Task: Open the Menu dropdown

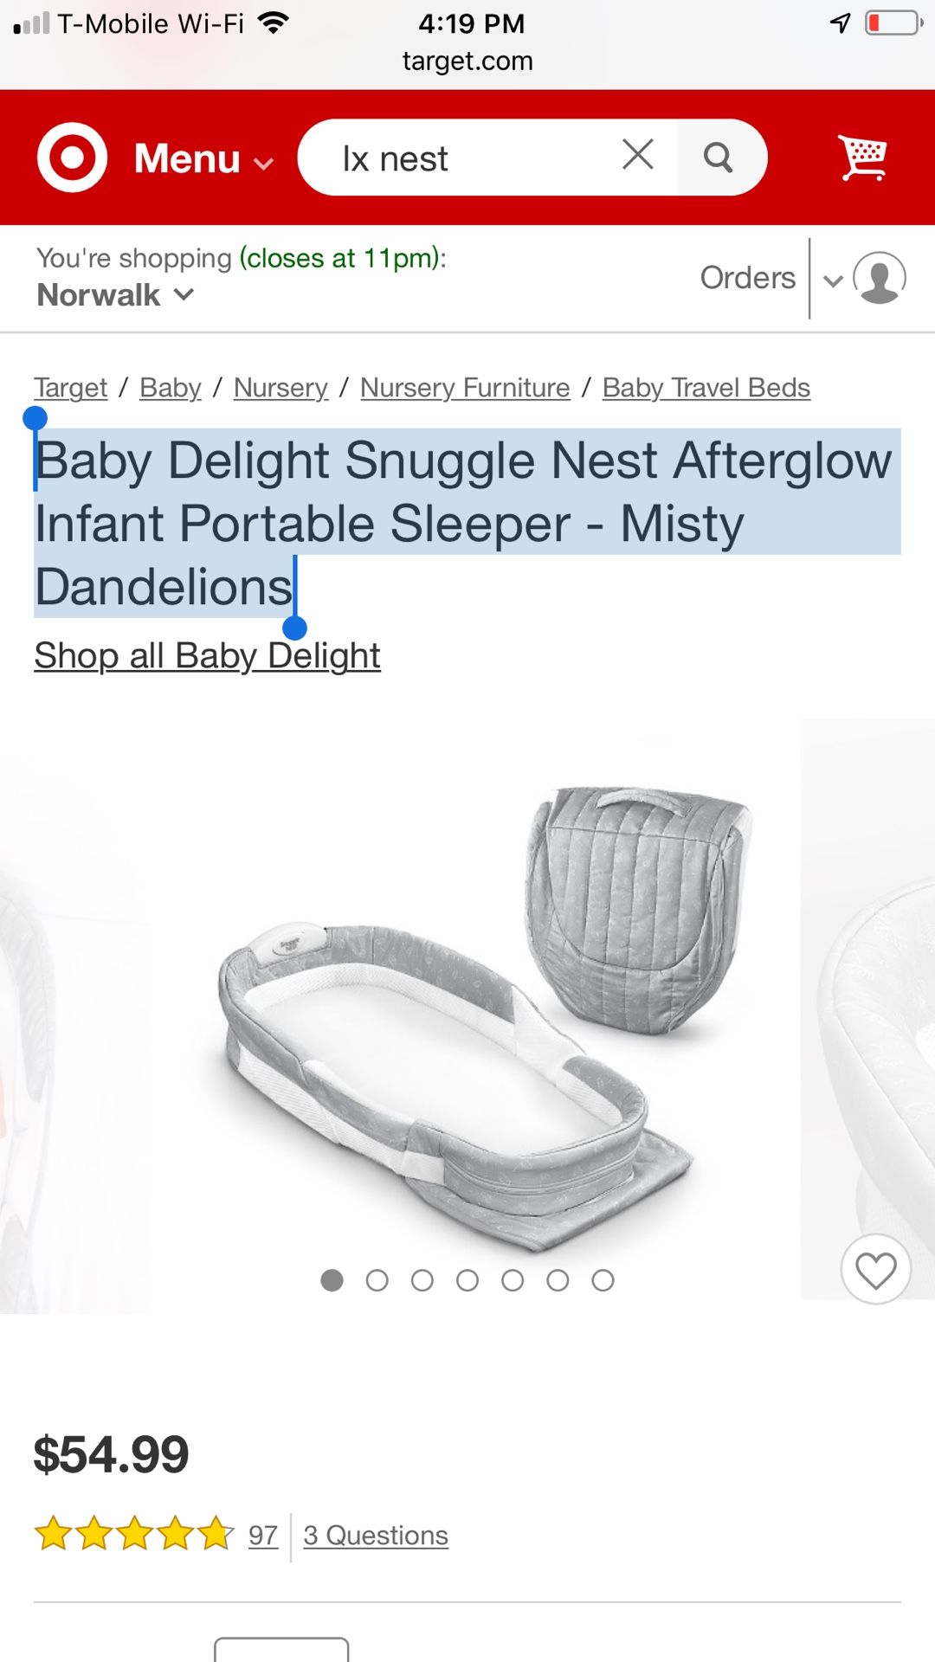Action: click(x=203, y=158)
